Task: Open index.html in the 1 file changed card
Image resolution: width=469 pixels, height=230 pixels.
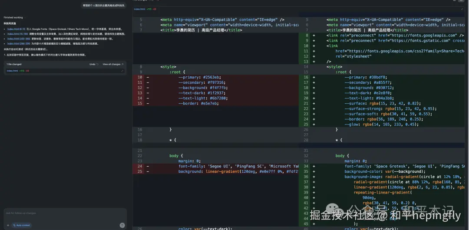Action: point(12,71)
